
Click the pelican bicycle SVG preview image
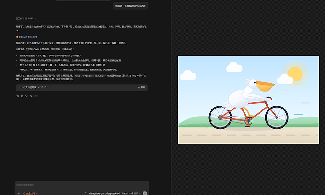point(249,100)
